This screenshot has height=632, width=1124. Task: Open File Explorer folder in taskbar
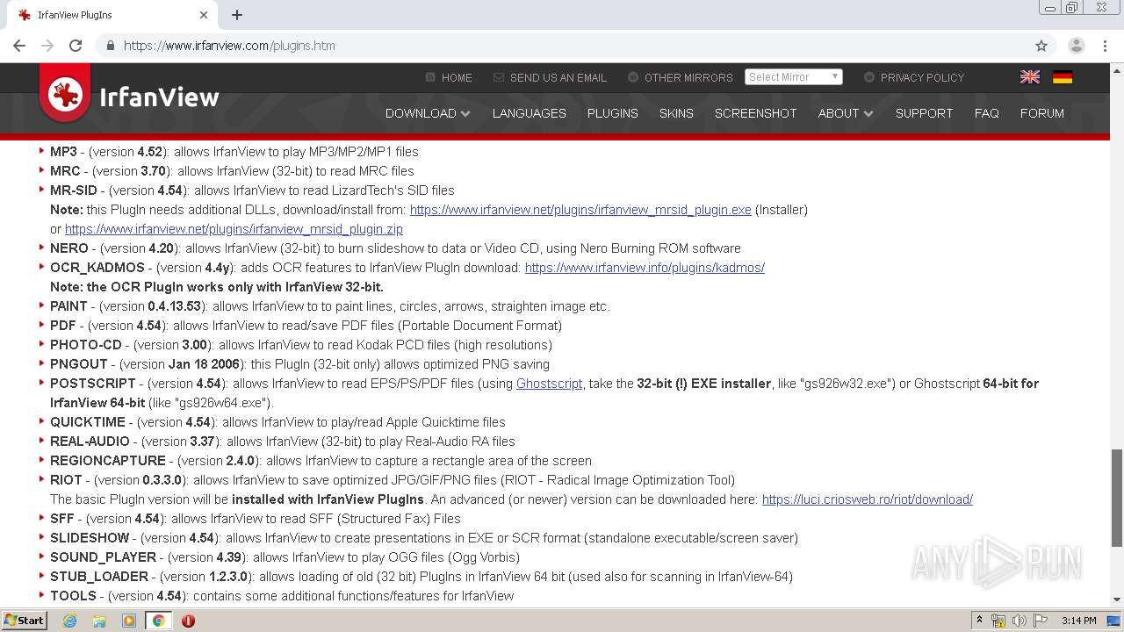coord(99,621)
